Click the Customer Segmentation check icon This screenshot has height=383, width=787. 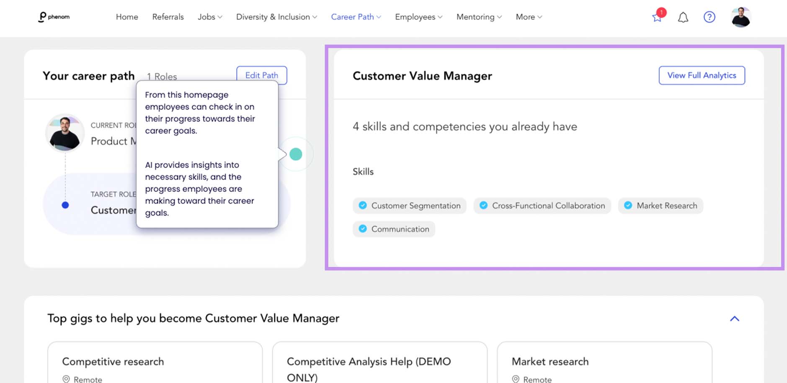[363, 205]
